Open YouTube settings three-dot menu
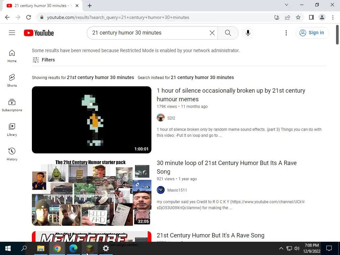The width and height of the screenshot is (340, 255). pyautogui.click(x=286, y=33)
